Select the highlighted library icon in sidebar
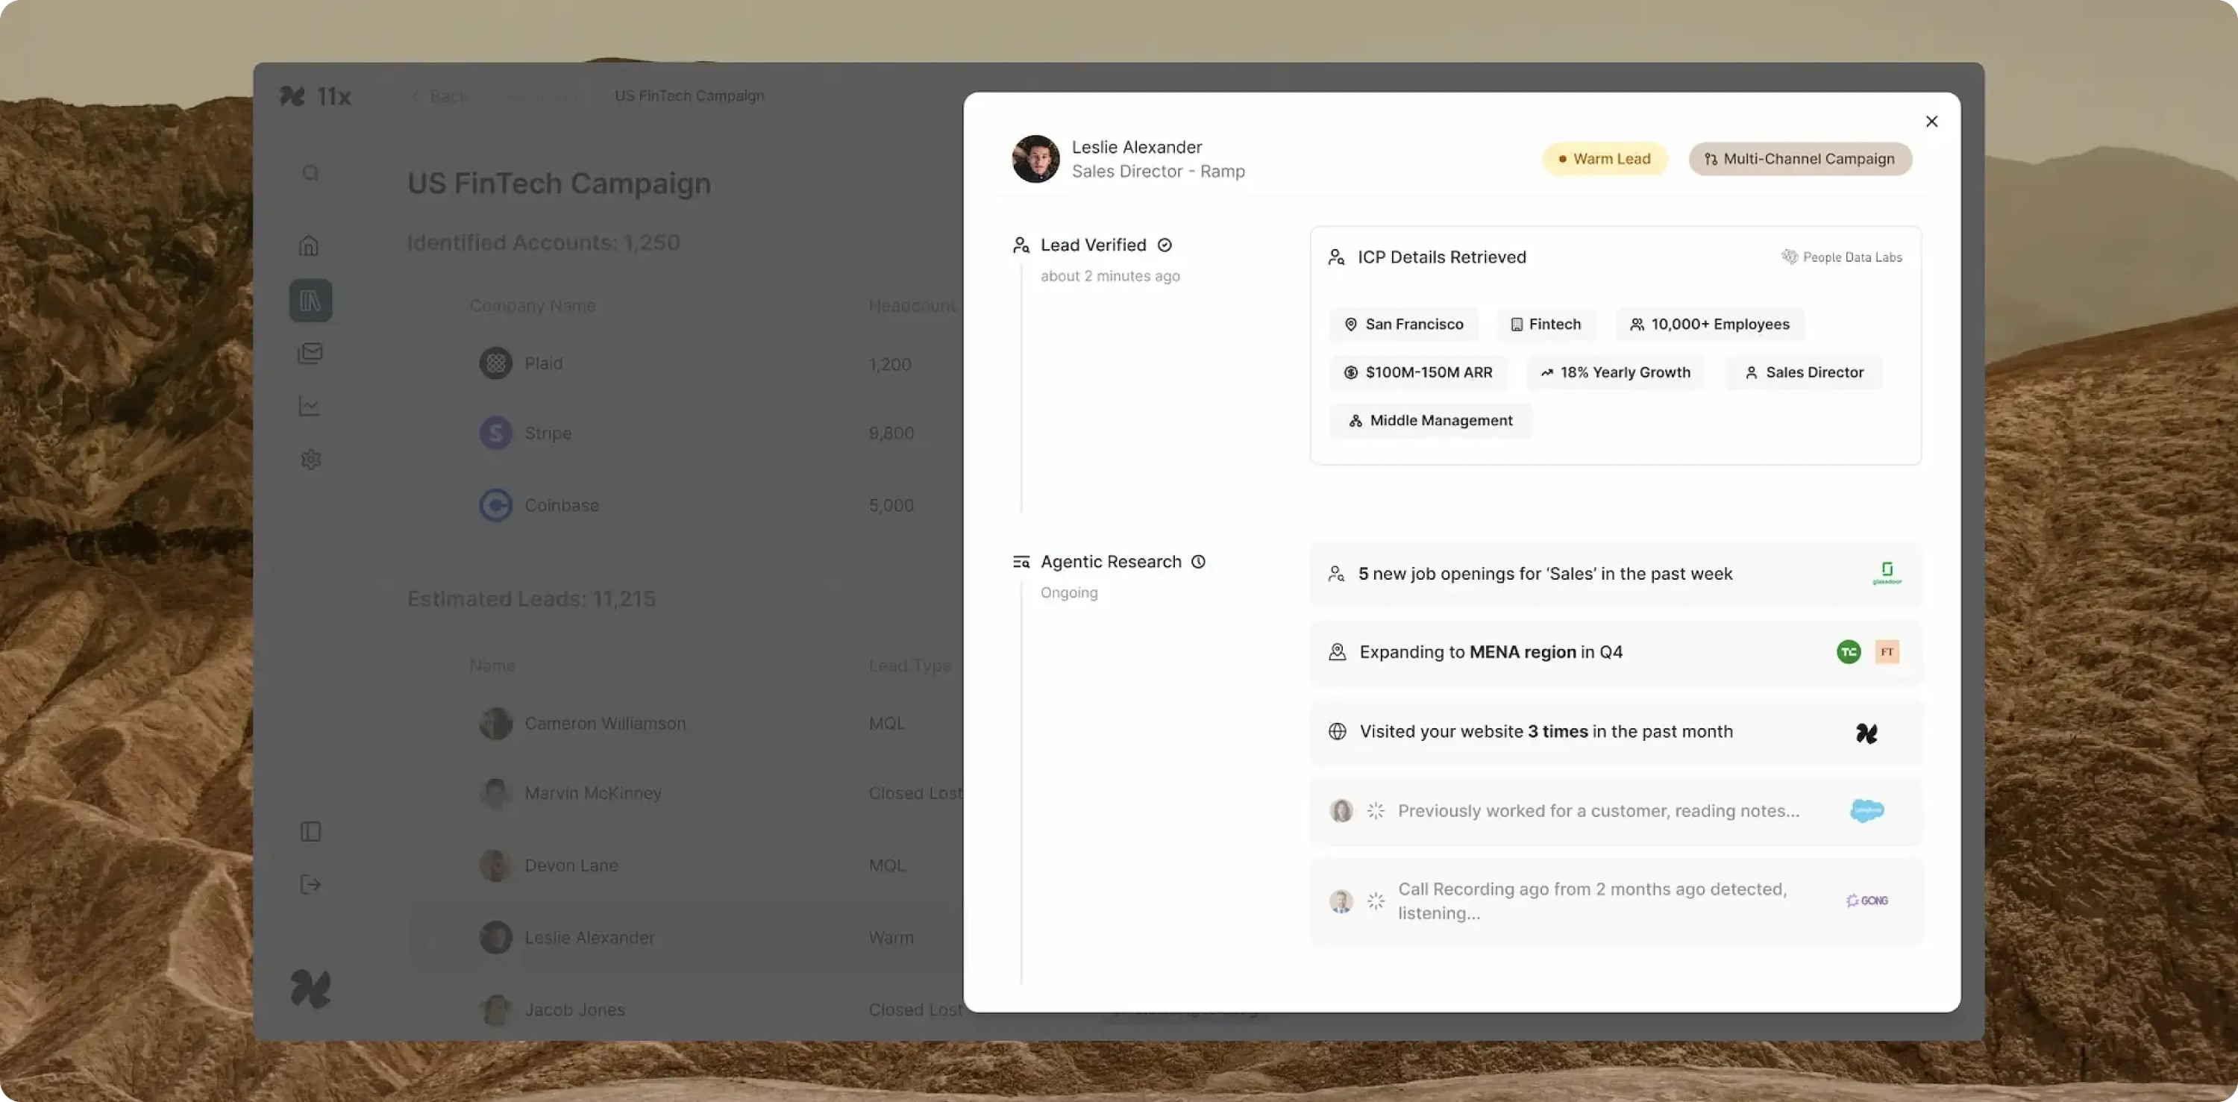Image resolution: width=2238 pixels, height=1102 pixels. (x=310, y=301)
